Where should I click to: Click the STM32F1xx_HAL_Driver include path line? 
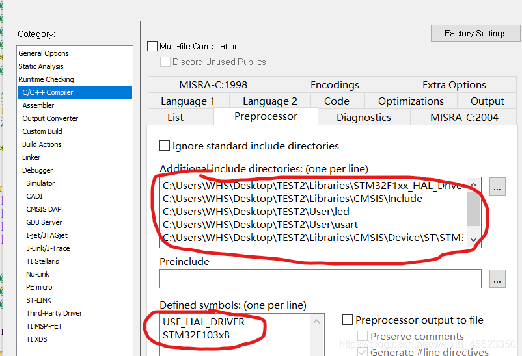pyautogui.click(x=314, y=186)
